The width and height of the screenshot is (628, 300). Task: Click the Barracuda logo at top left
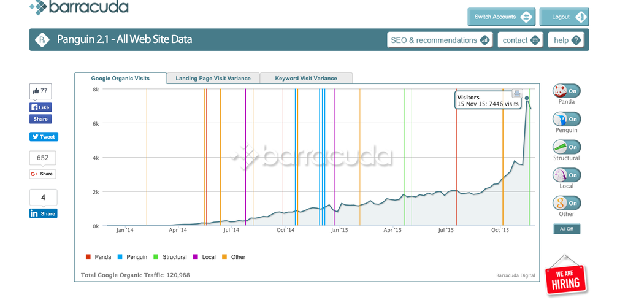pos(79,7)
